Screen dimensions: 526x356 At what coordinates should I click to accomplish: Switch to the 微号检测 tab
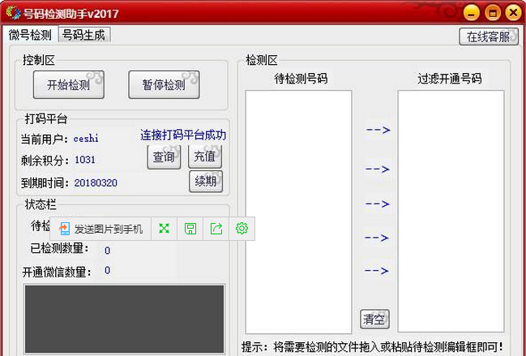[30, 35]
